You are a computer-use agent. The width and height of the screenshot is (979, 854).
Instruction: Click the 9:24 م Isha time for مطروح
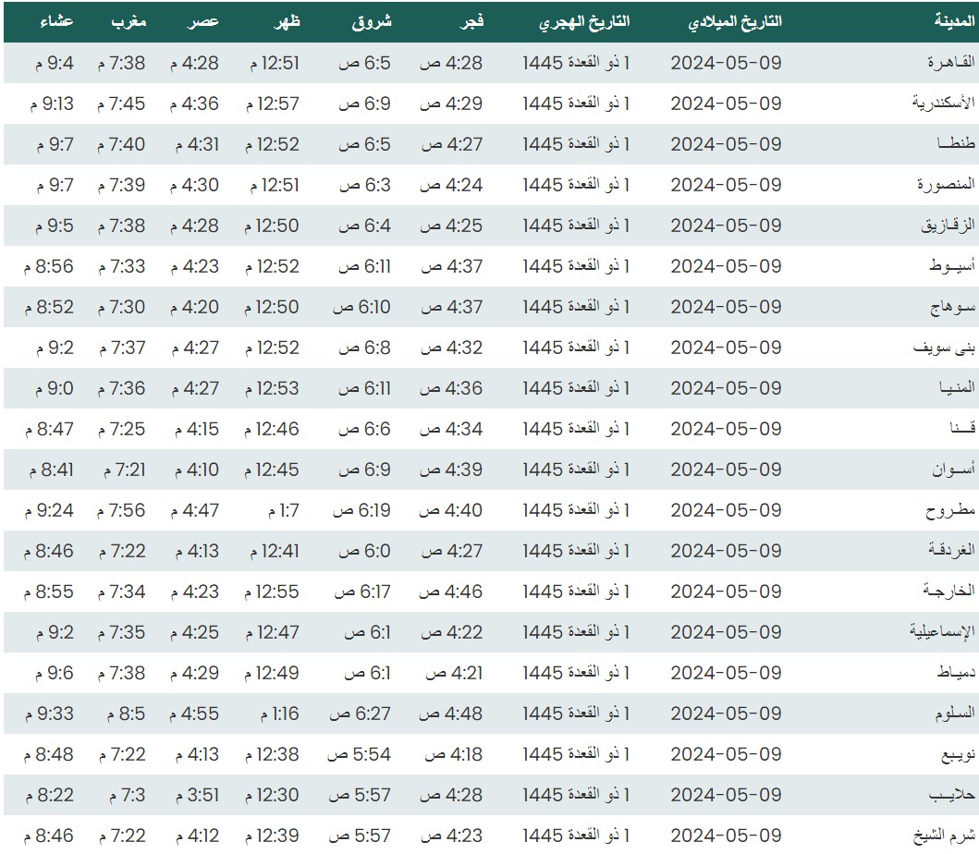pos(51,510)
